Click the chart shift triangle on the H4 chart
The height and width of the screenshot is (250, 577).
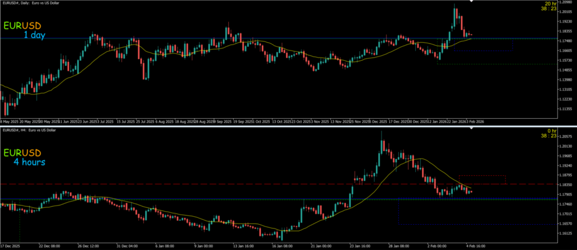[x=472, y=130]
